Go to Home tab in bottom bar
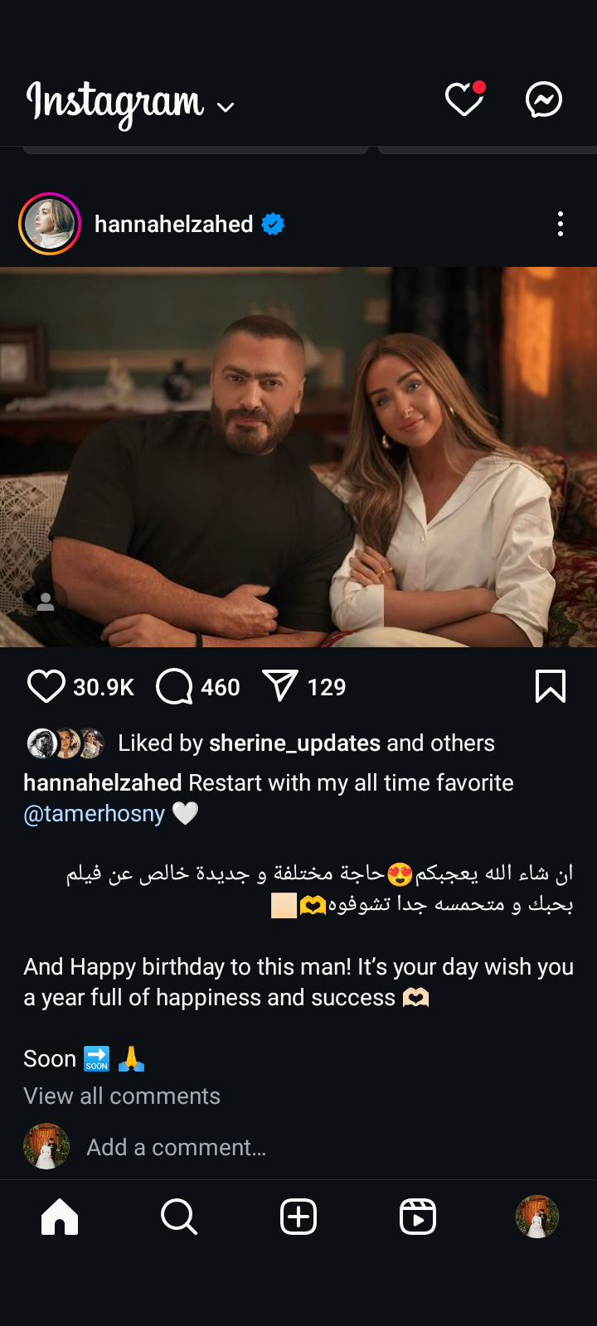 coord(60,1217)
